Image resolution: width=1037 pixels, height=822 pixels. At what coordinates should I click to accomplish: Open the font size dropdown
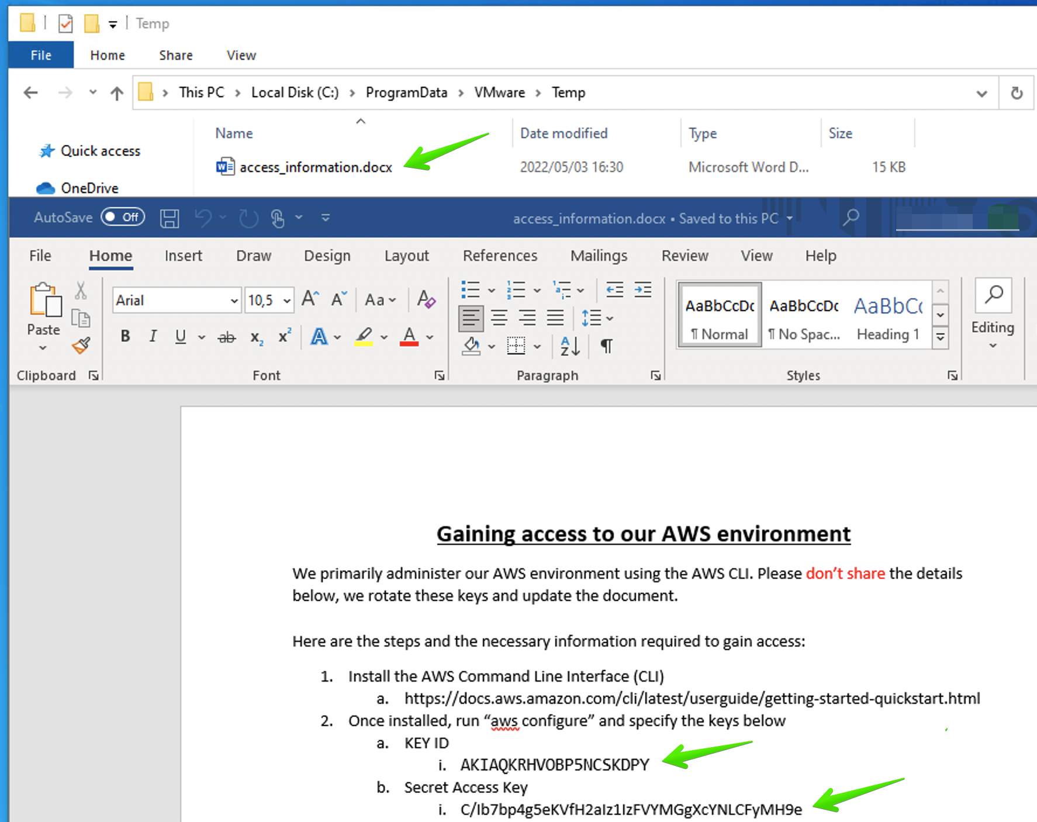287,301
